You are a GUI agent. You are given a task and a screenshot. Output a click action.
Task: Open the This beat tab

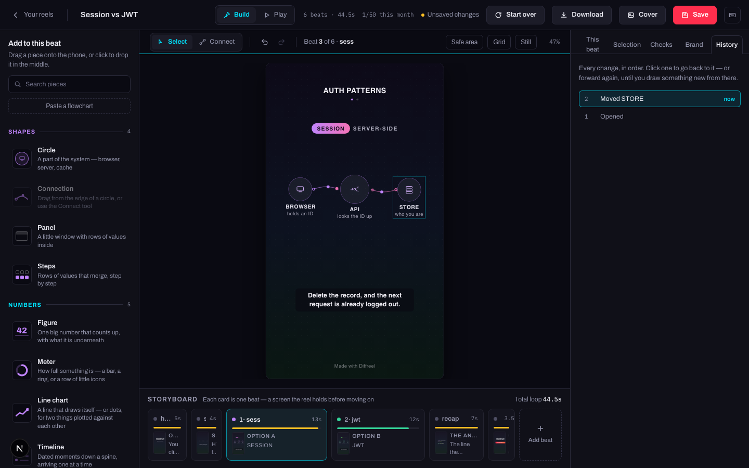pyautogui.click(x=592, y=44)
